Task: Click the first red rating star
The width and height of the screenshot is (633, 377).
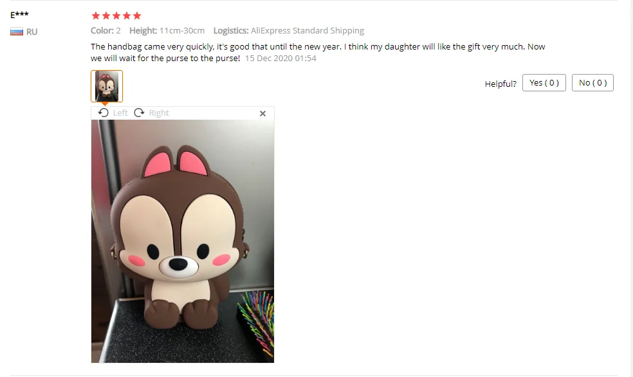Action: (96, 15)
